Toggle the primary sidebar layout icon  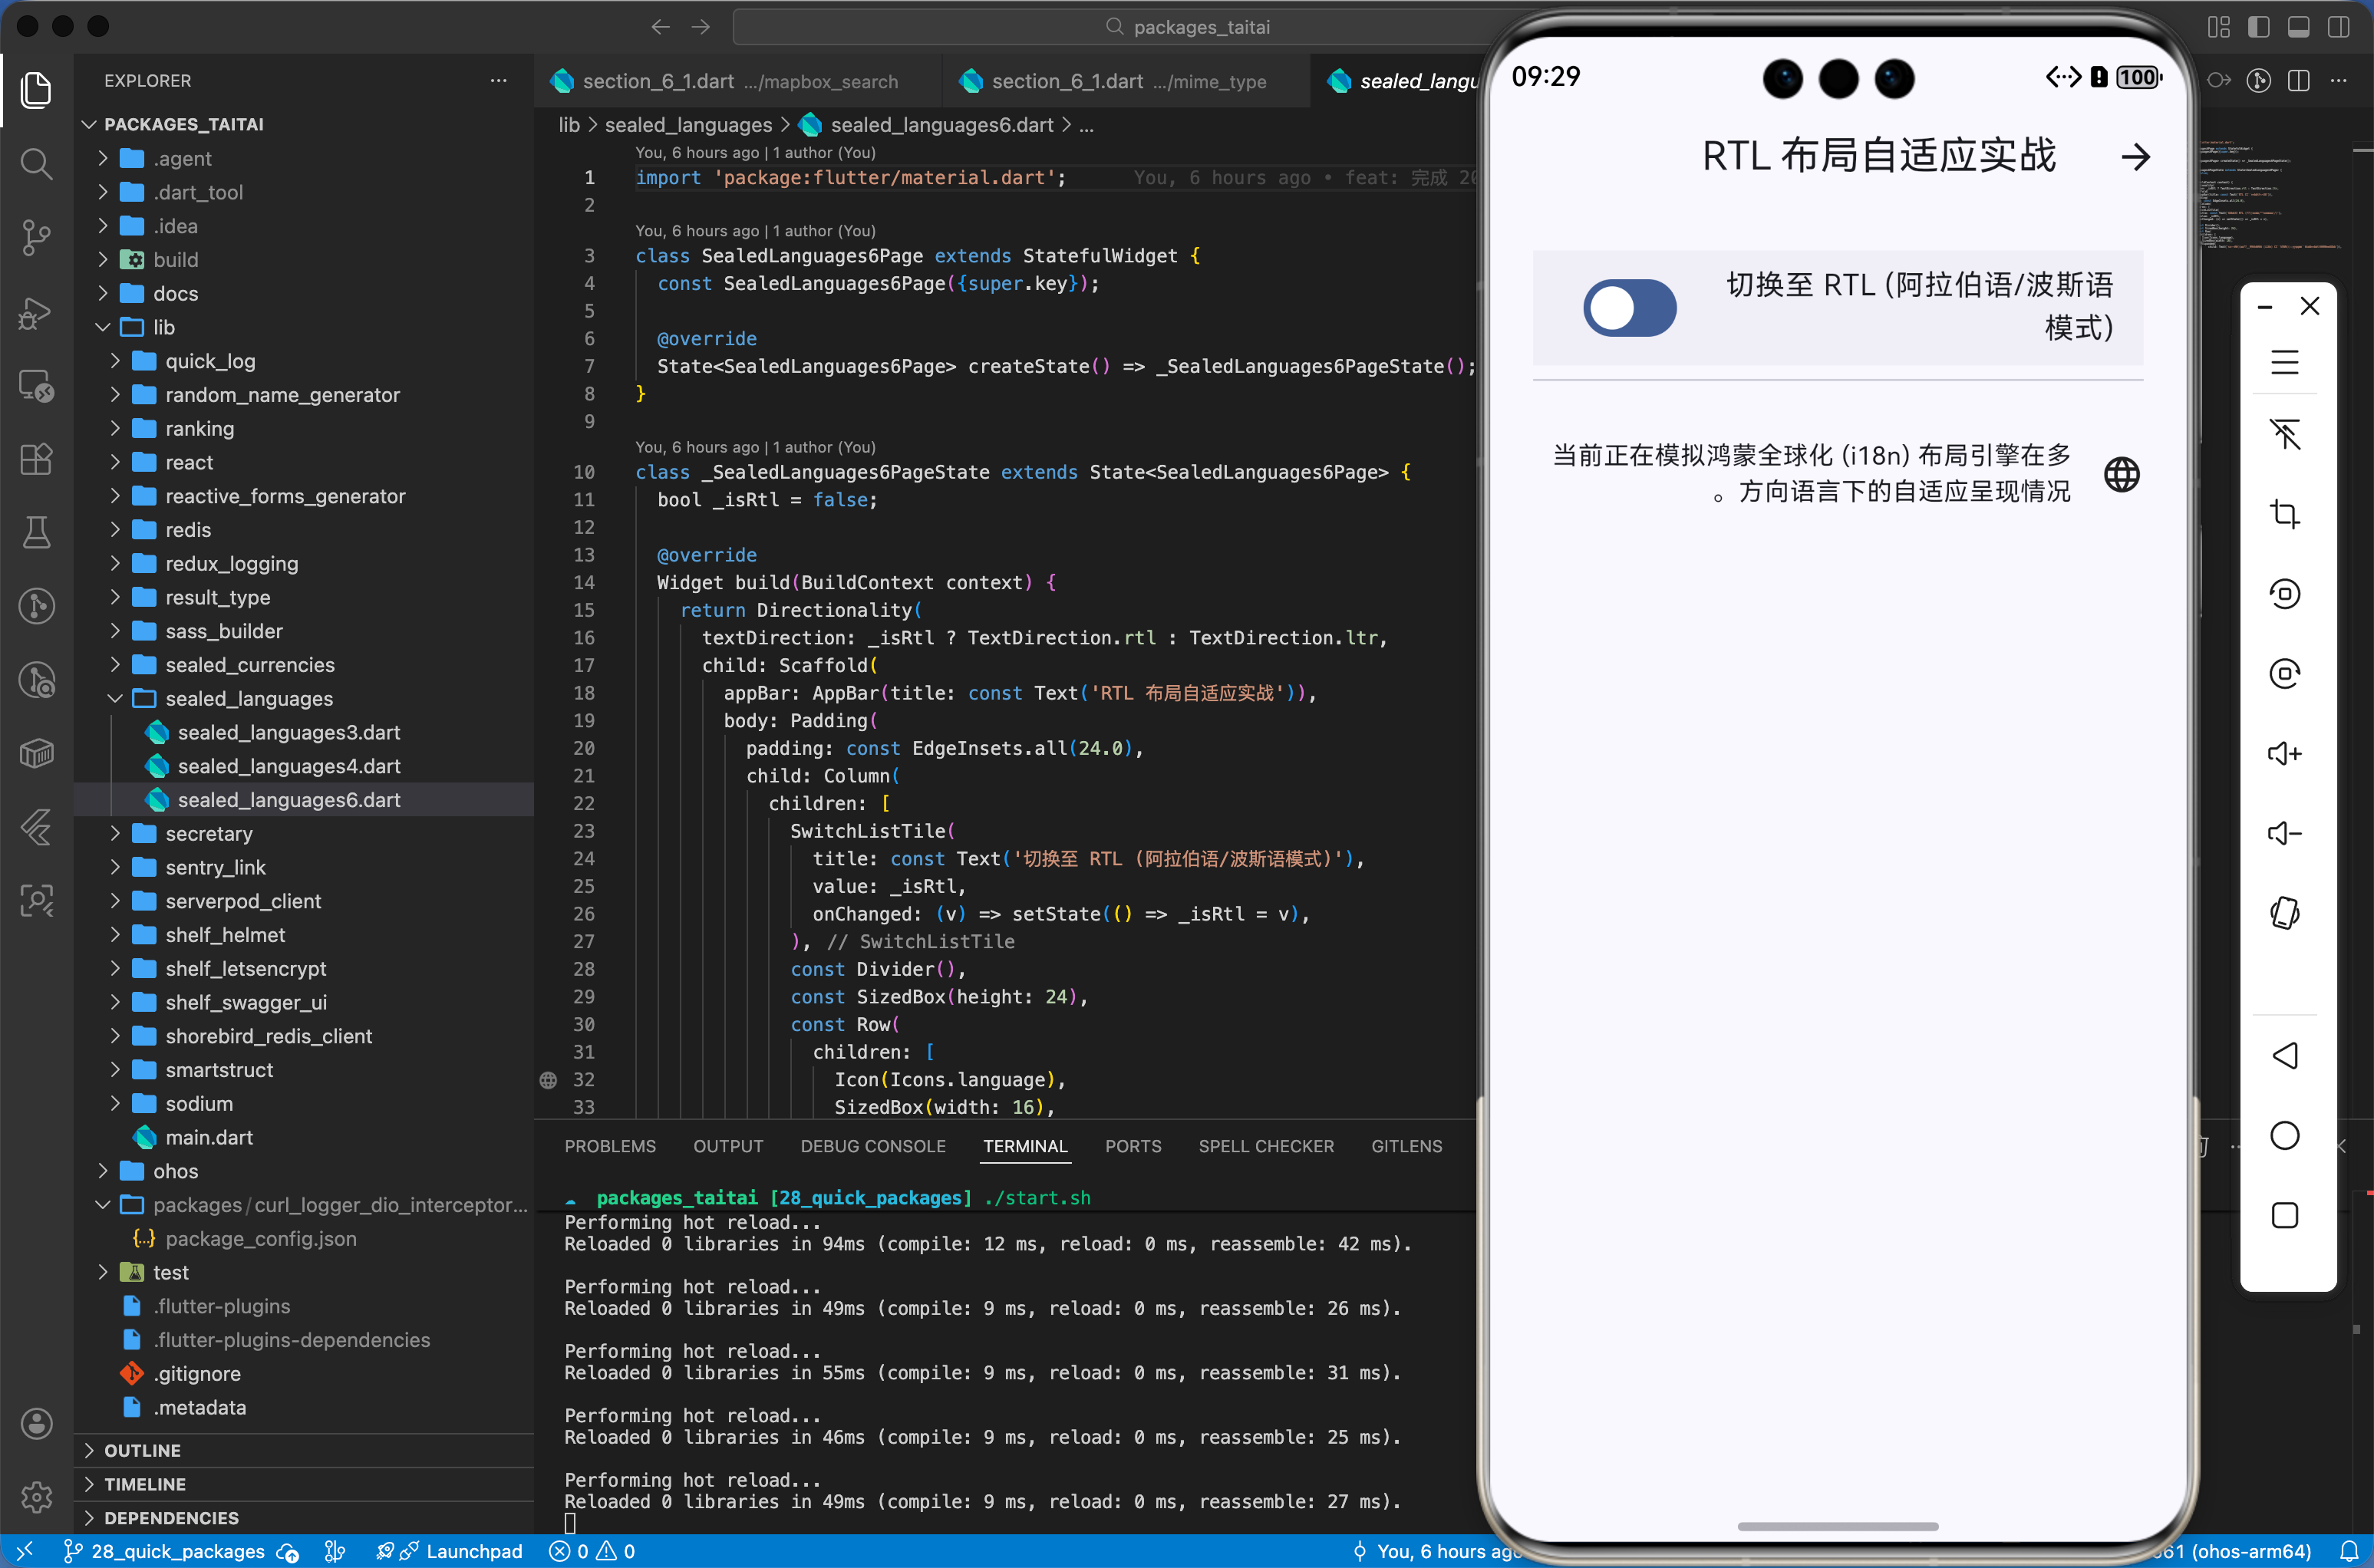[x=2258, y=27]
